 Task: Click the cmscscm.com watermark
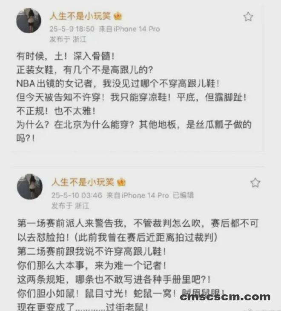225,297
